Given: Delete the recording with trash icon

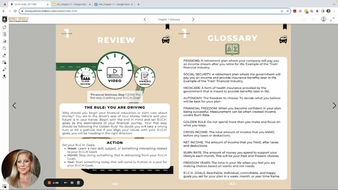Looking at the screenshot, I should pos(79,183).
